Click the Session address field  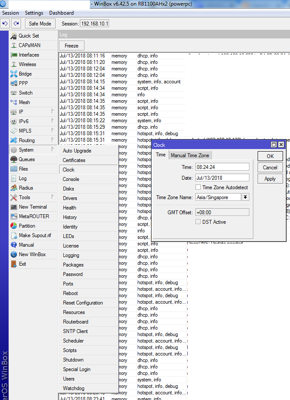[95, 24]
